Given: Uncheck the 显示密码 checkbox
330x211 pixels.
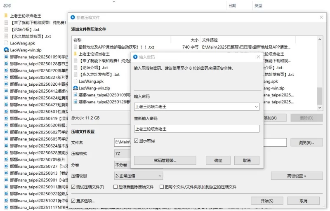Looking at the screenshot, I should (x=136, y=141).
